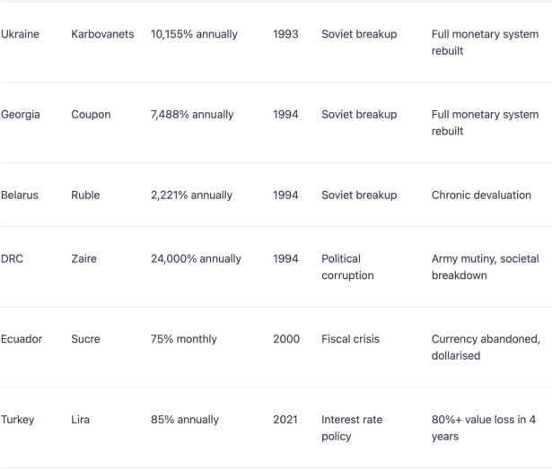The image size is (552, 470).
Task: Click the Turkey country cell
Action: (18, 420)
